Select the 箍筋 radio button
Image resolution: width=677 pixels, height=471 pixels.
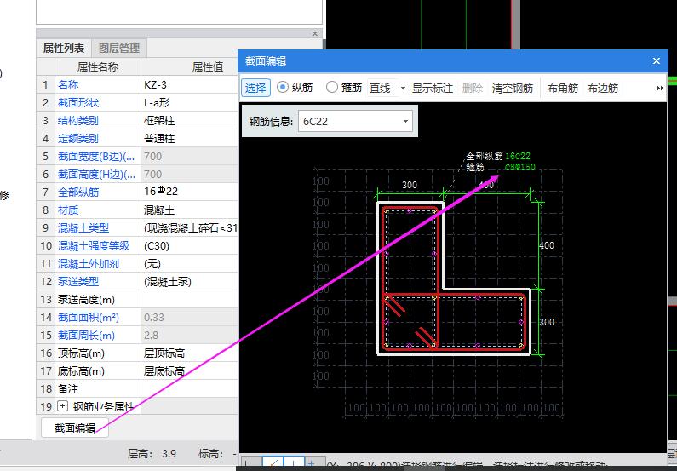(331, 87)
